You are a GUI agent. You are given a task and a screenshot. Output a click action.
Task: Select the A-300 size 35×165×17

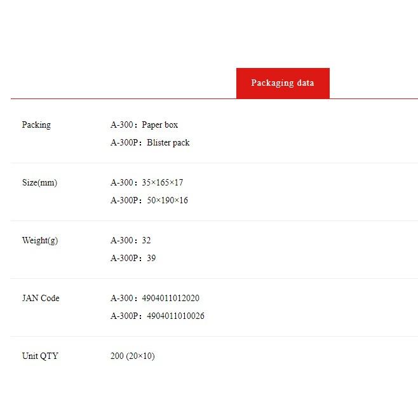tap(163, 182)
